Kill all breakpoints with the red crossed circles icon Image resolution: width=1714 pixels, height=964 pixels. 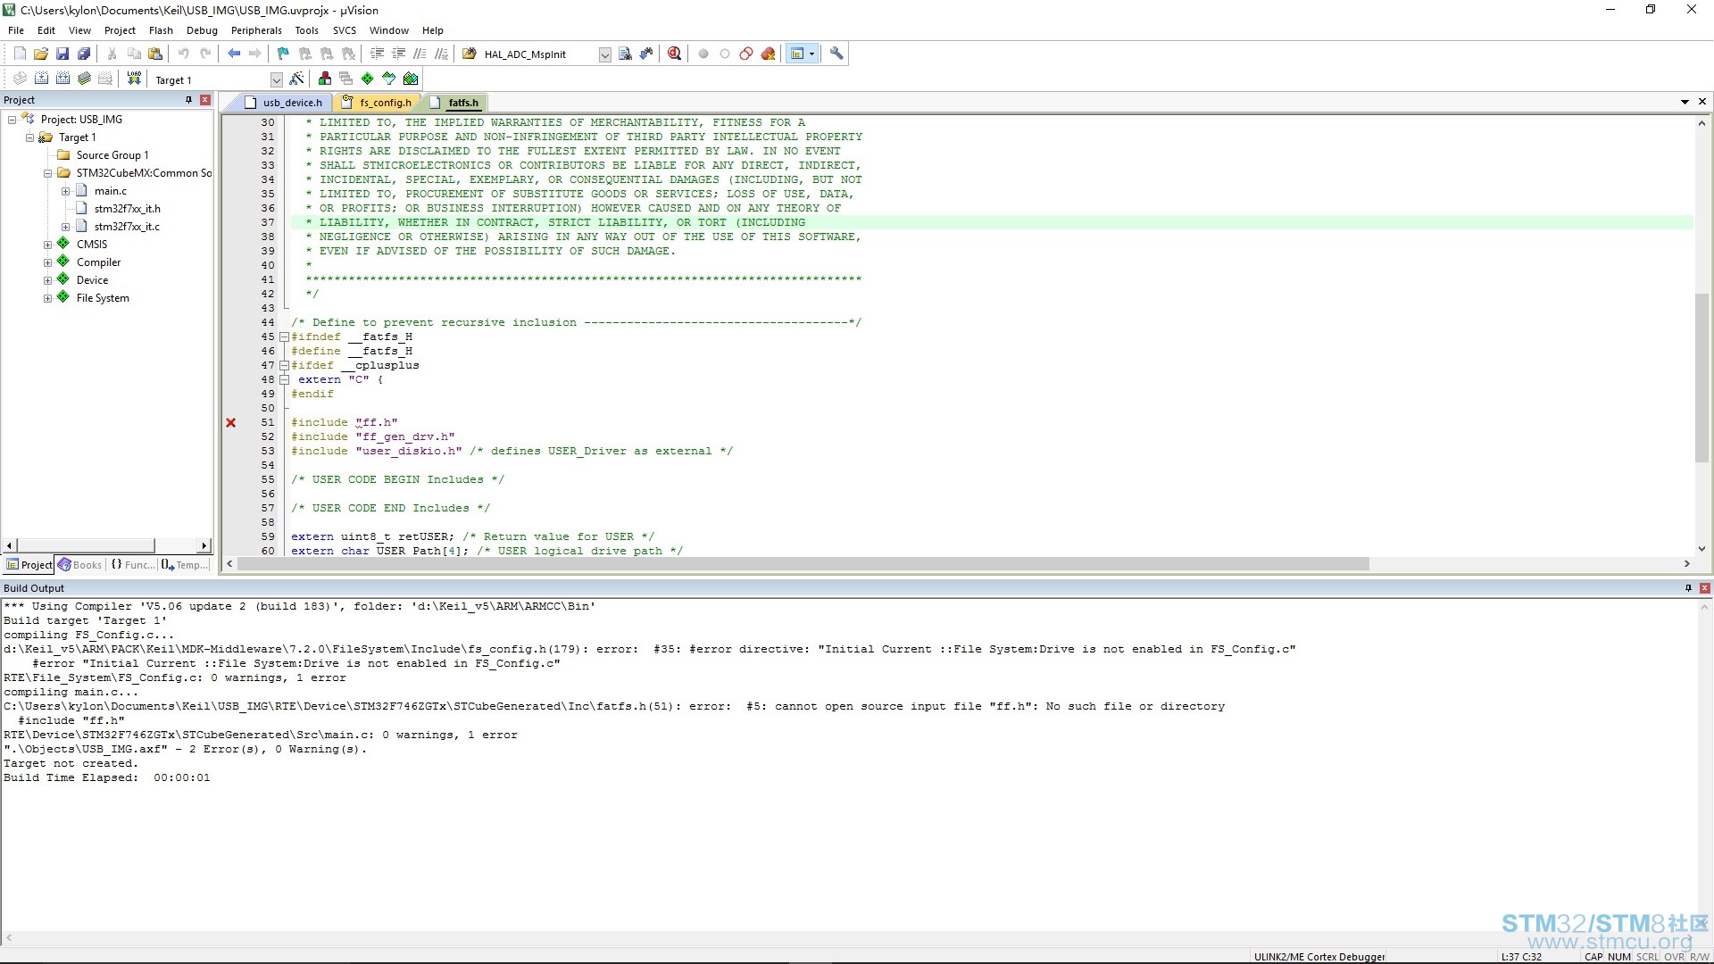(x=768, y=54)
